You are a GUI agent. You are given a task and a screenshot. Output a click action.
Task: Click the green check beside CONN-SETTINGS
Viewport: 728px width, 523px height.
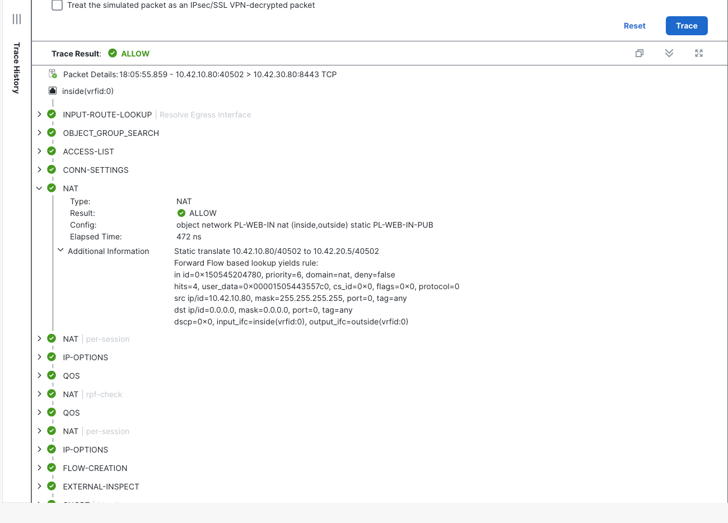coord(52,169)
